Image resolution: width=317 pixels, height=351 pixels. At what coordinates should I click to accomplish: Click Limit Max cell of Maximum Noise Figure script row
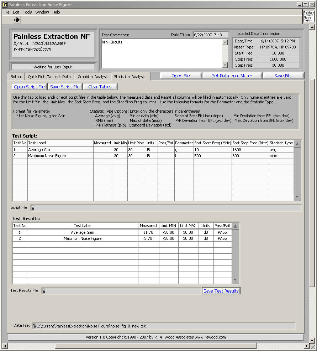pyautogui.click(x=136, y=156)
